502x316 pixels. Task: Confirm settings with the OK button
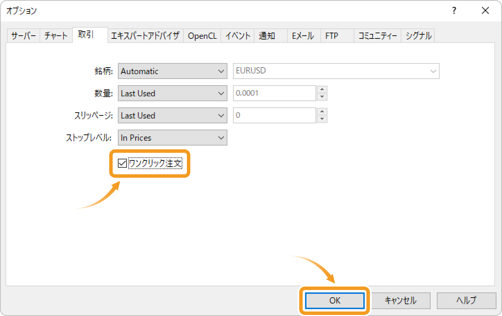(335, 300)
